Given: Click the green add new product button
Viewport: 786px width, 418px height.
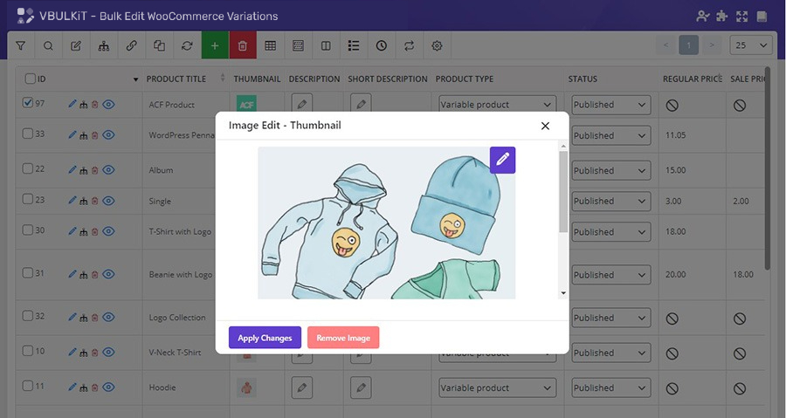Looking at the screenshot, I should pos(215,45).
